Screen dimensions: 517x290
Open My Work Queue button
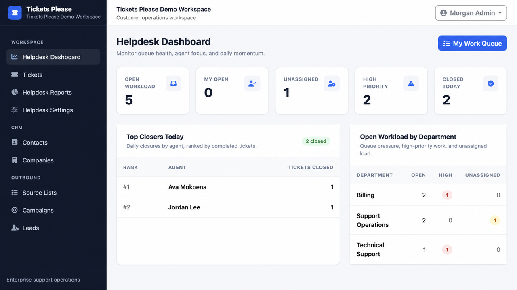tap(472, 43)
